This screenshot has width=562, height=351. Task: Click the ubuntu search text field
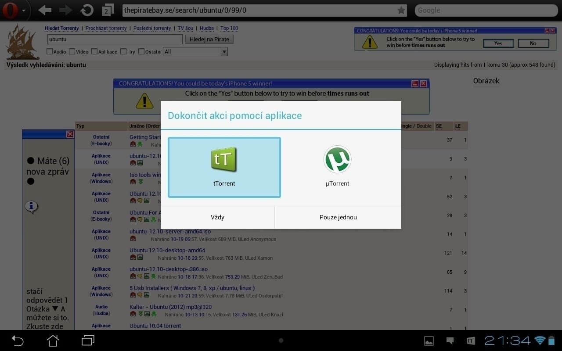click(x=115, y=39)
